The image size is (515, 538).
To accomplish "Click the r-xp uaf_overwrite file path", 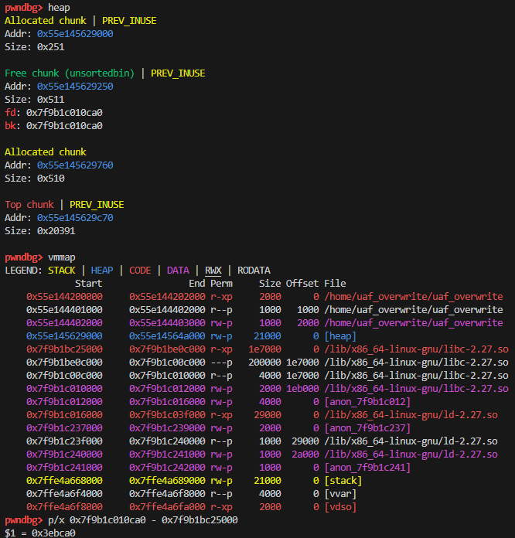I will [x=414, y=297].
